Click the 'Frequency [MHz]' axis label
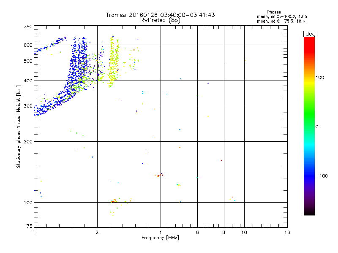This screenshot has width=338, height=253. 160,238
